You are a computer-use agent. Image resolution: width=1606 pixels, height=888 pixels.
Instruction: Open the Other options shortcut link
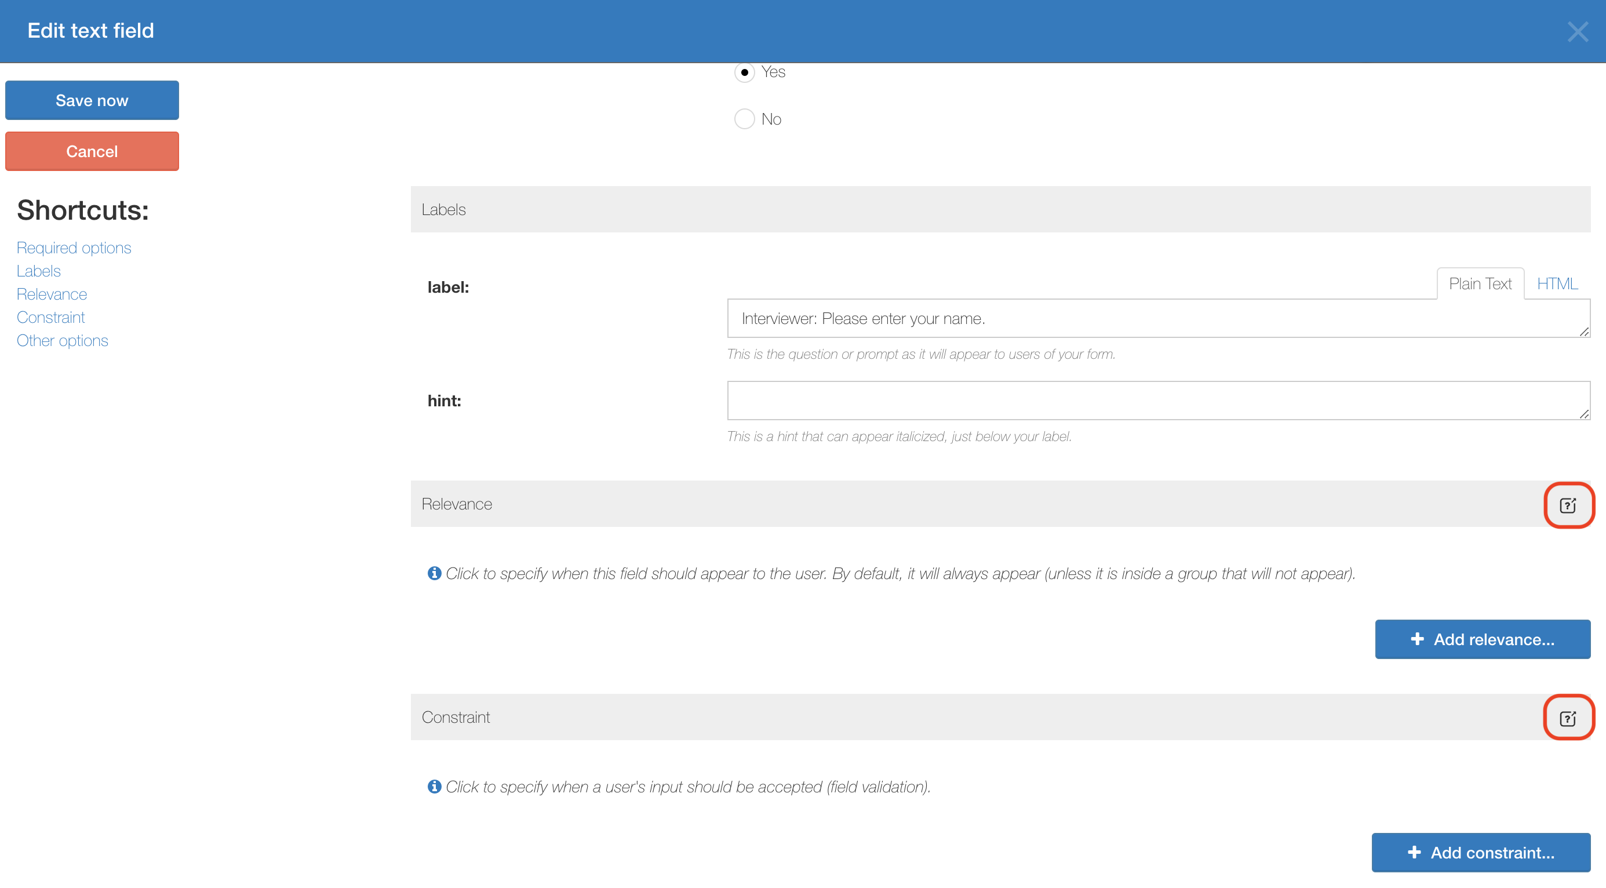(x=63, y=340)
